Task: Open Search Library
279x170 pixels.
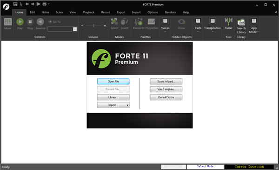Action: point(241,26)
